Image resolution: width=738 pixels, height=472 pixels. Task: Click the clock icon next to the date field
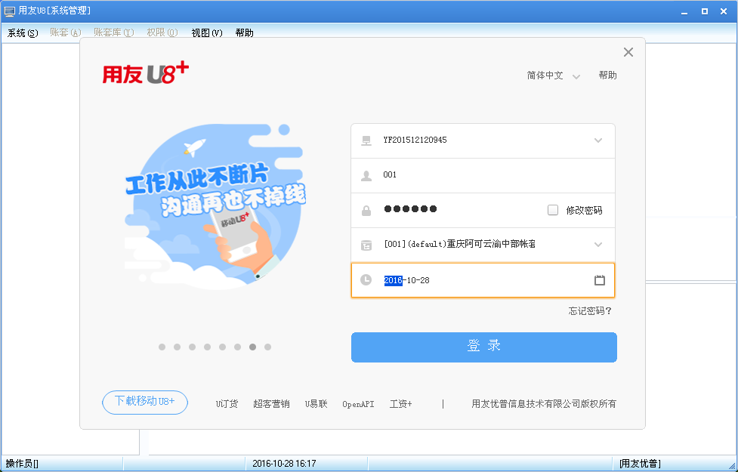tap(366, 279)
